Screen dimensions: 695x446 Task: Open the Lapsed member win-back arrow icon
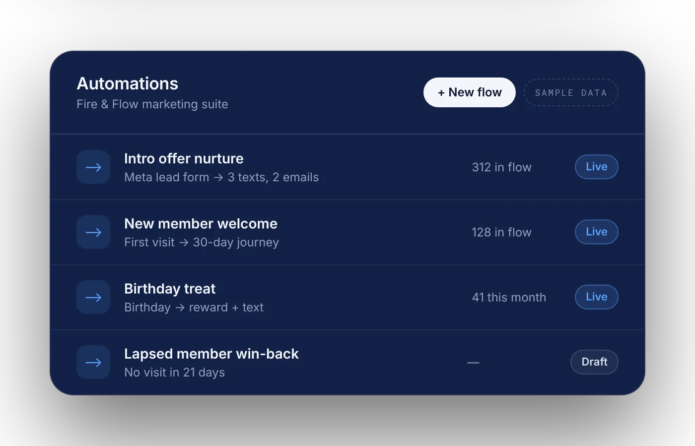point(93,362)
